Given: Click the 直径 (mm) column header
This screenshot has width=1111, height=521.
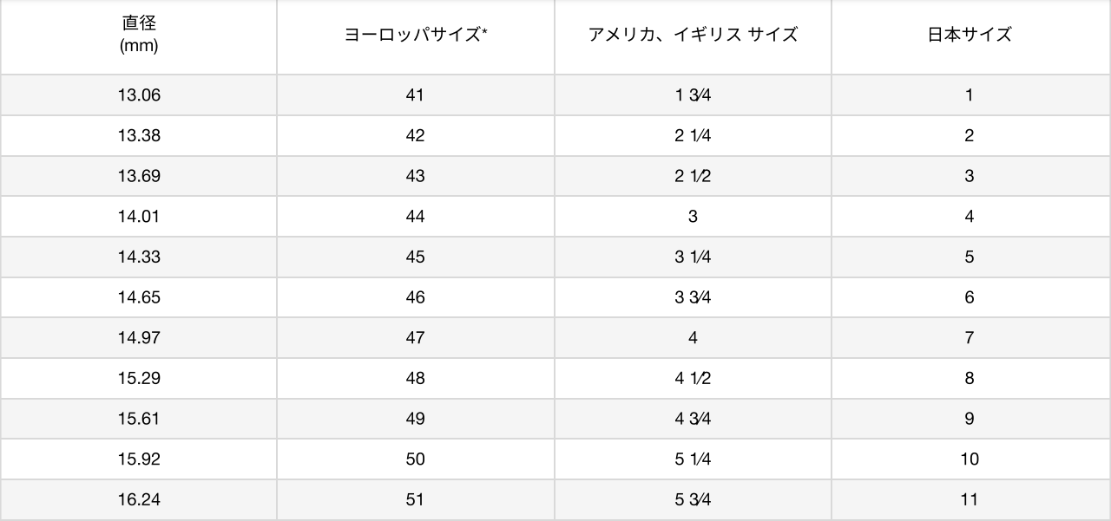Looking at the screenshot, I should click(x=139, y=35).
